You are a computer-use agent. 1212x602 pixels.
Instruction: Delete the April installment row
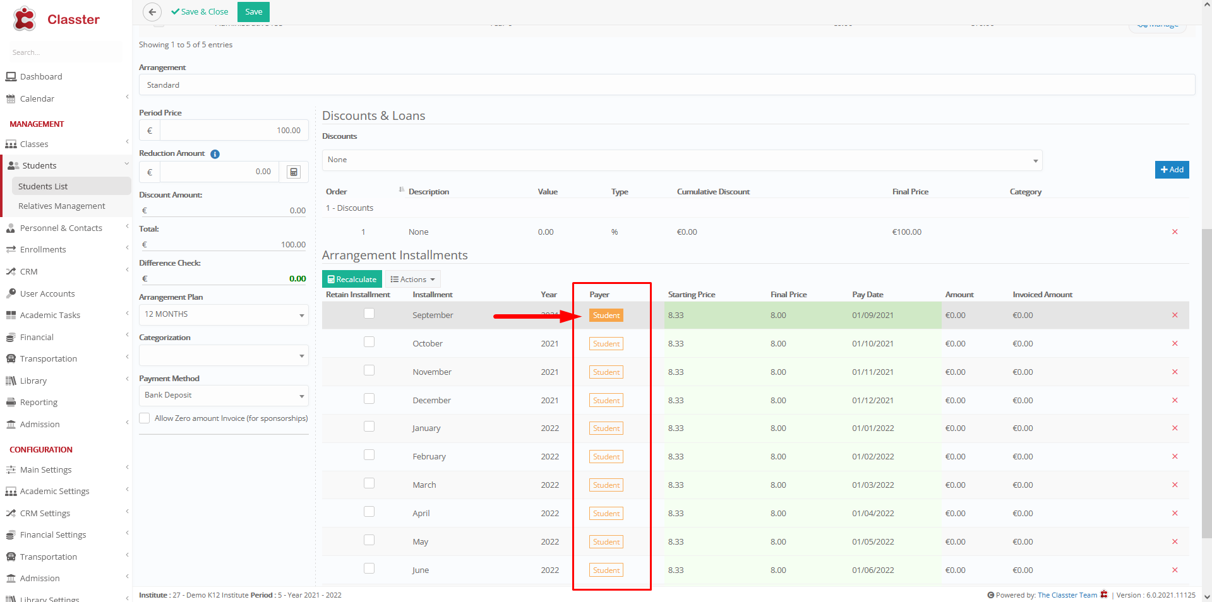[1175, 513]
